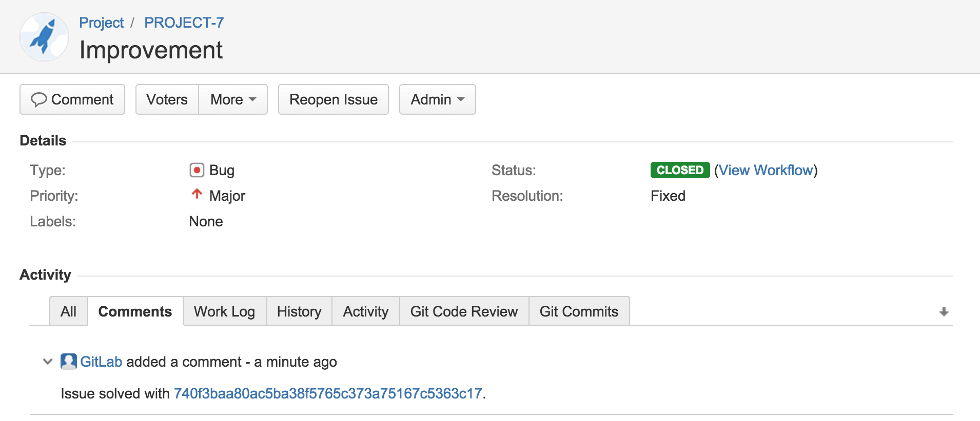Click the Major priority arrow icon
Screen dimensions: 980x421
click(197, 194)
